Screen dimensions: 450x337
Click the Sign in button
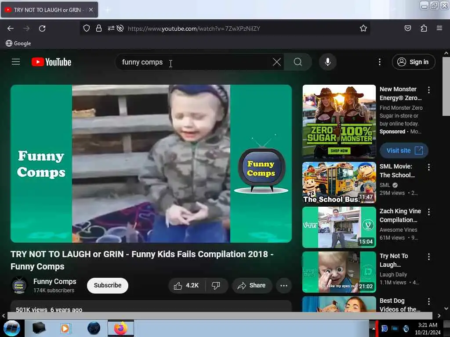tap(414, 62)
